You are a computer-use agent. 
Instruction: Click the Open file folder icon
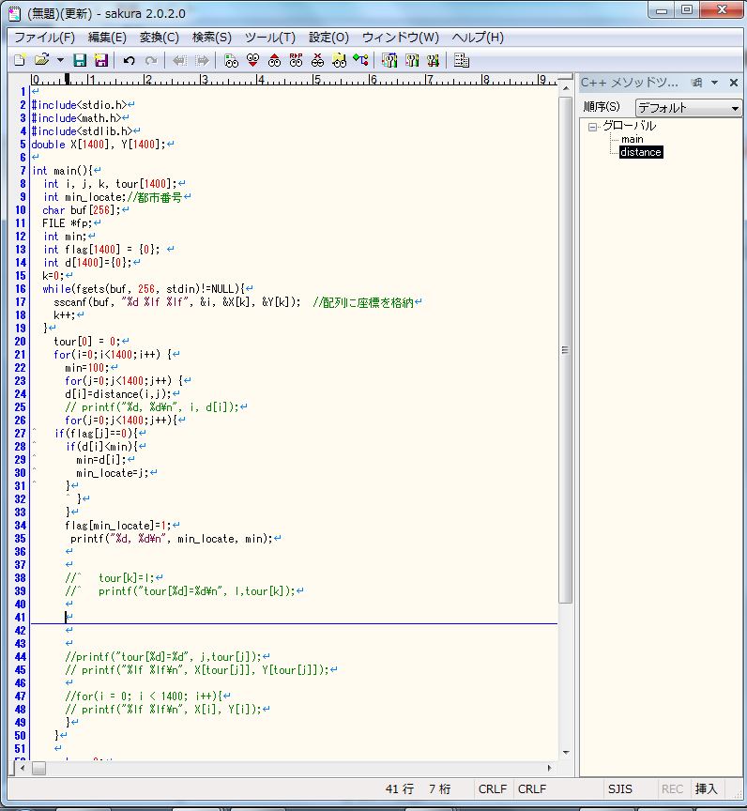(41, 60)
